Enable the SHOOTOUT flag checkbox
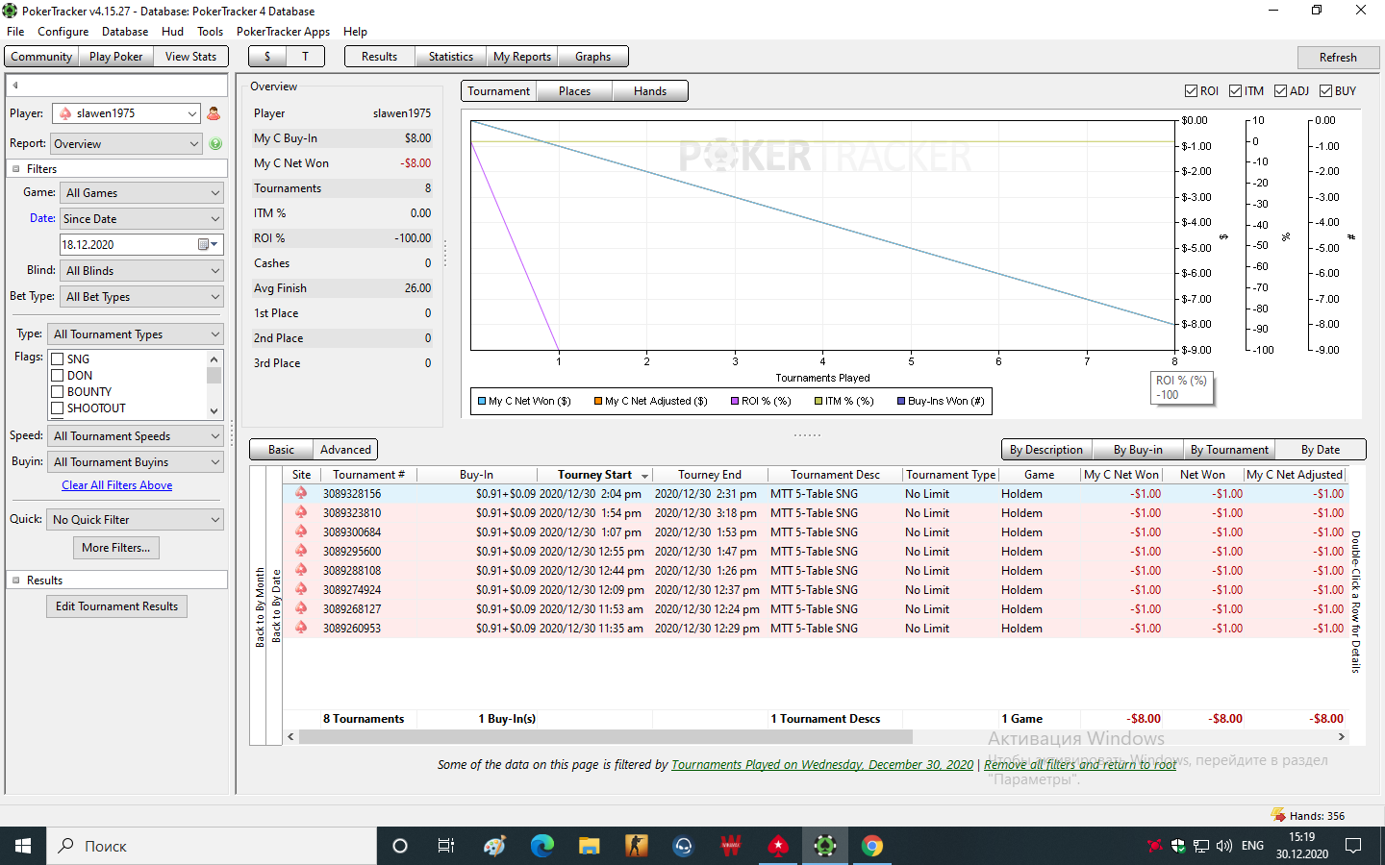The image size is (1385, 865). [x=58, y=408]
